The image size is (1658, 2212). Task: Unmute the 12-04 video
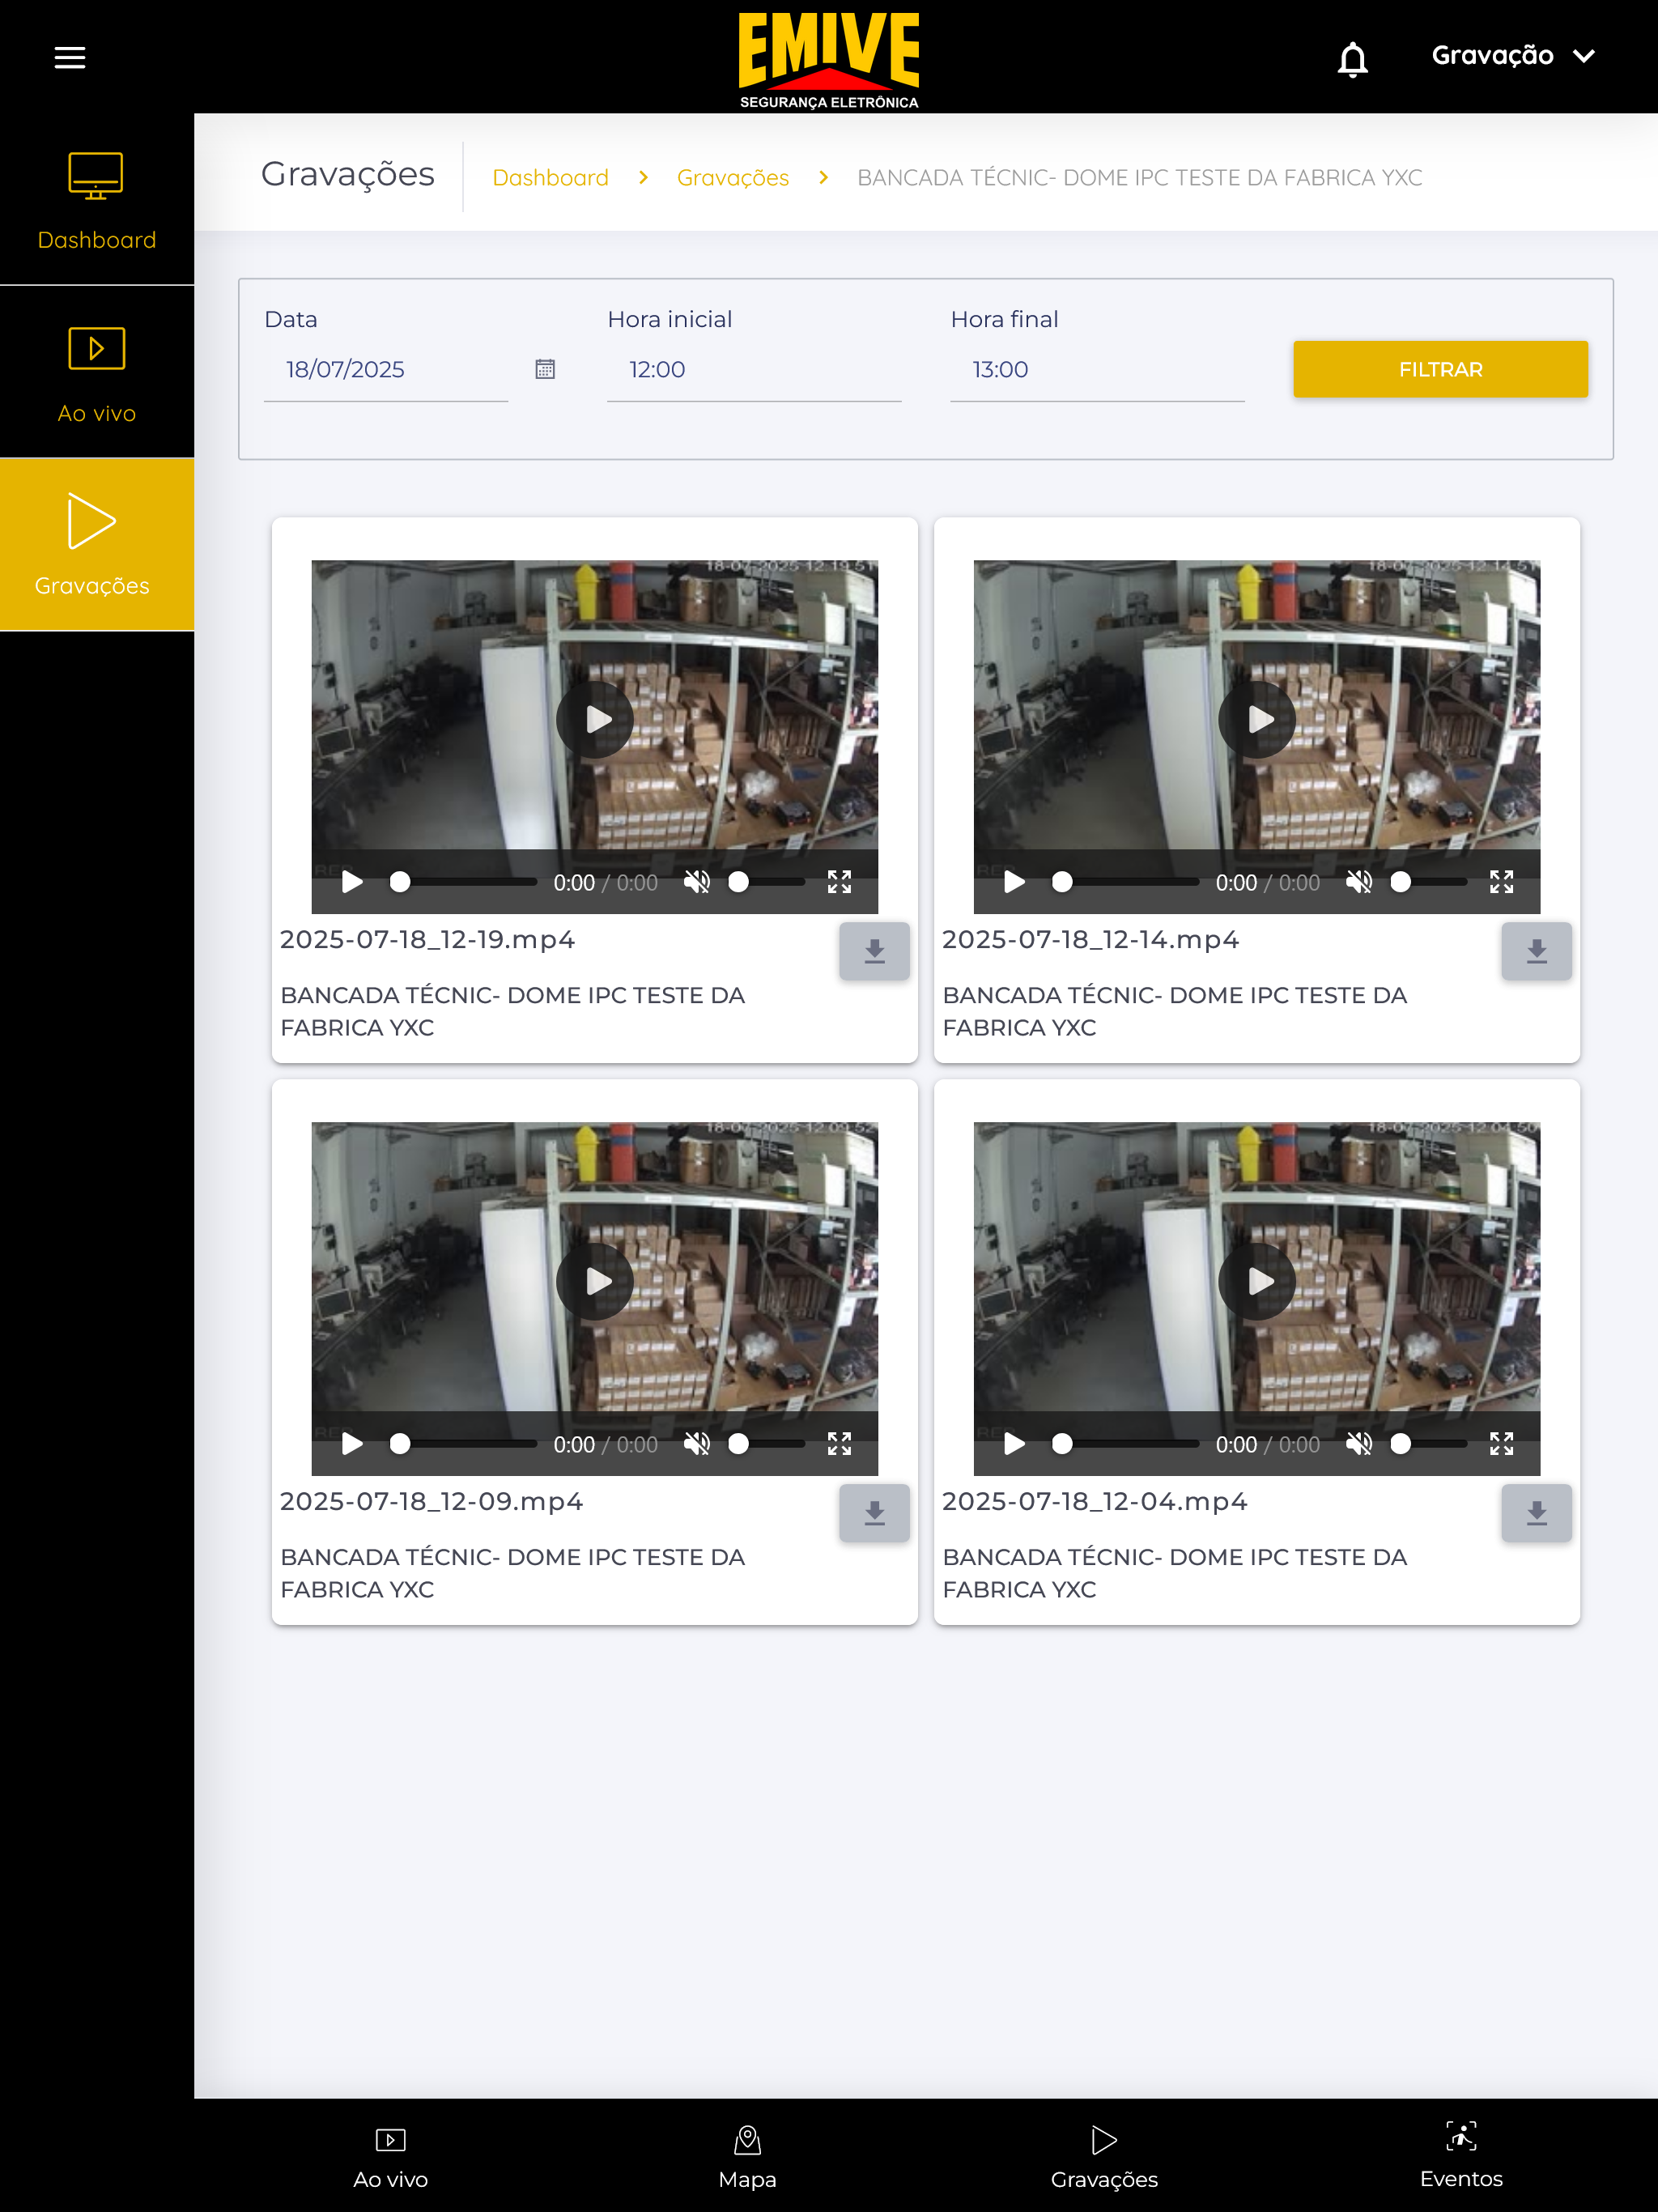(x=1359, y=1444)
